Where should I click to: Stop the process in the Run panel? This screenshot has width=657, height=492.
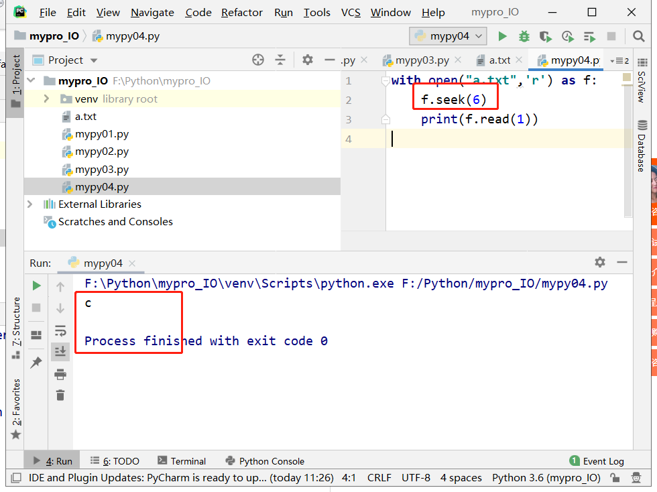pyautogui.click(x=36, y=308)
